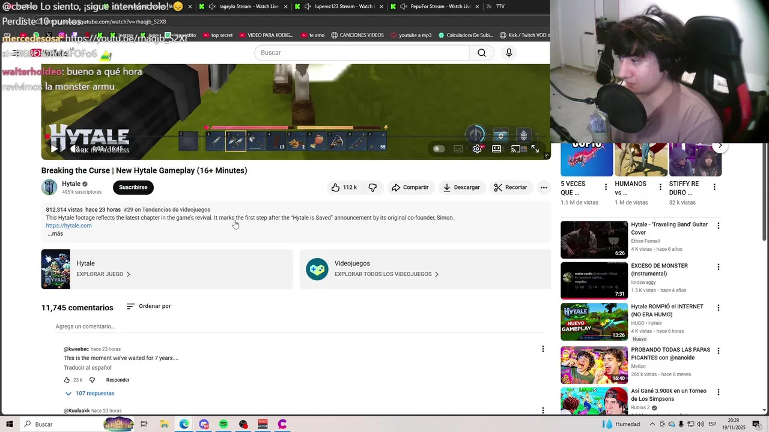Dislike the Hytale video
Screen dimensions: 769x432
coord(372,187)
